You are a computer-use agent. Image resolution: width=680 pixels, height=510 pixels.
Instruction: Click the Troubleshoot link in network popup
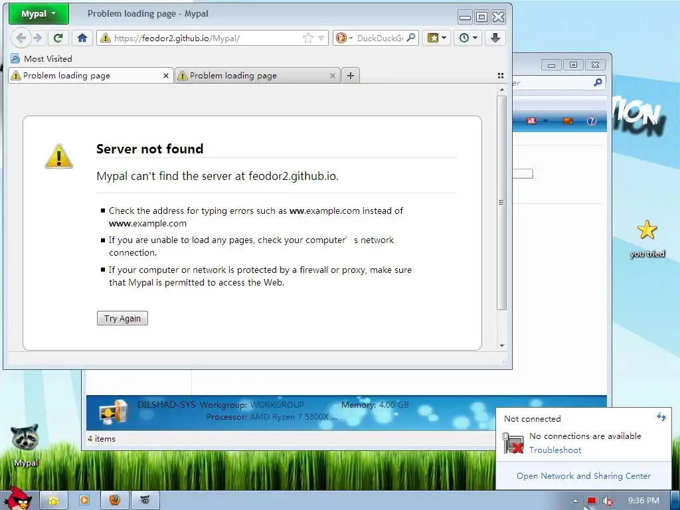click(555, 450)
